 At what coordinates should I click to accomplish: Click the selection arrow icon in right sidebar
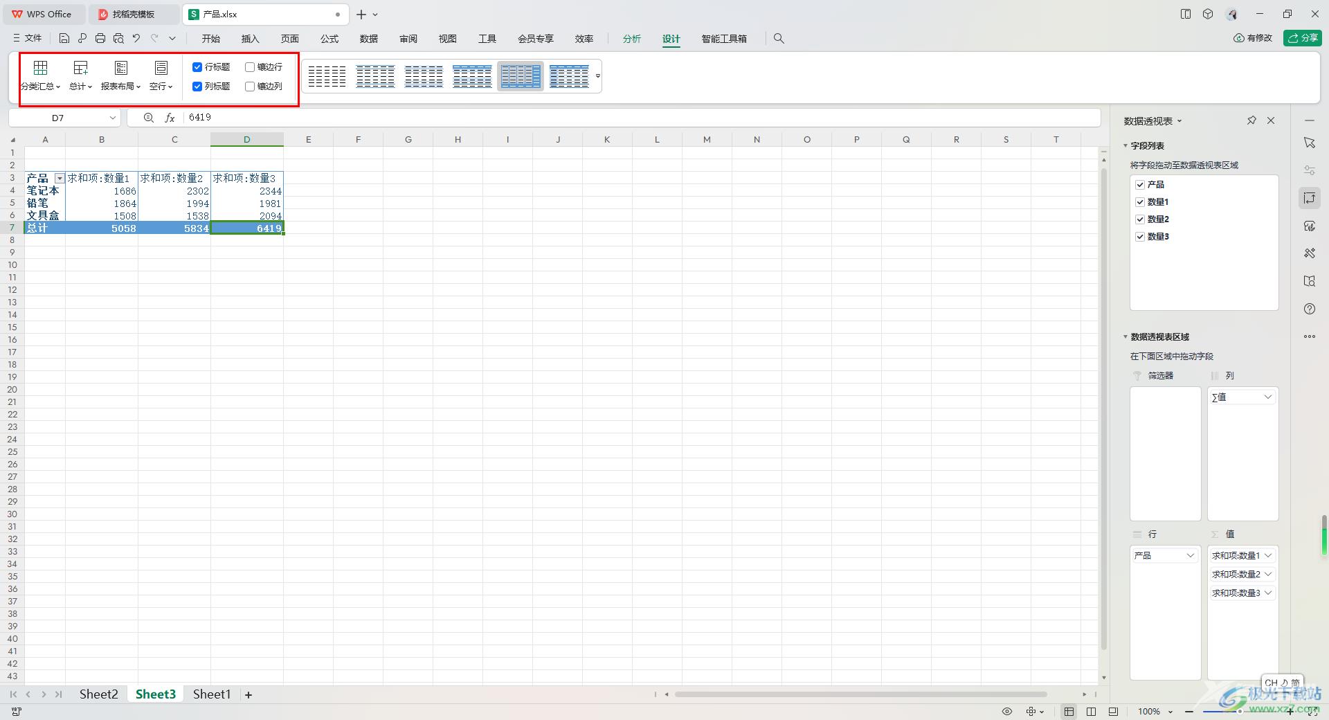[x=1310, y=143]
